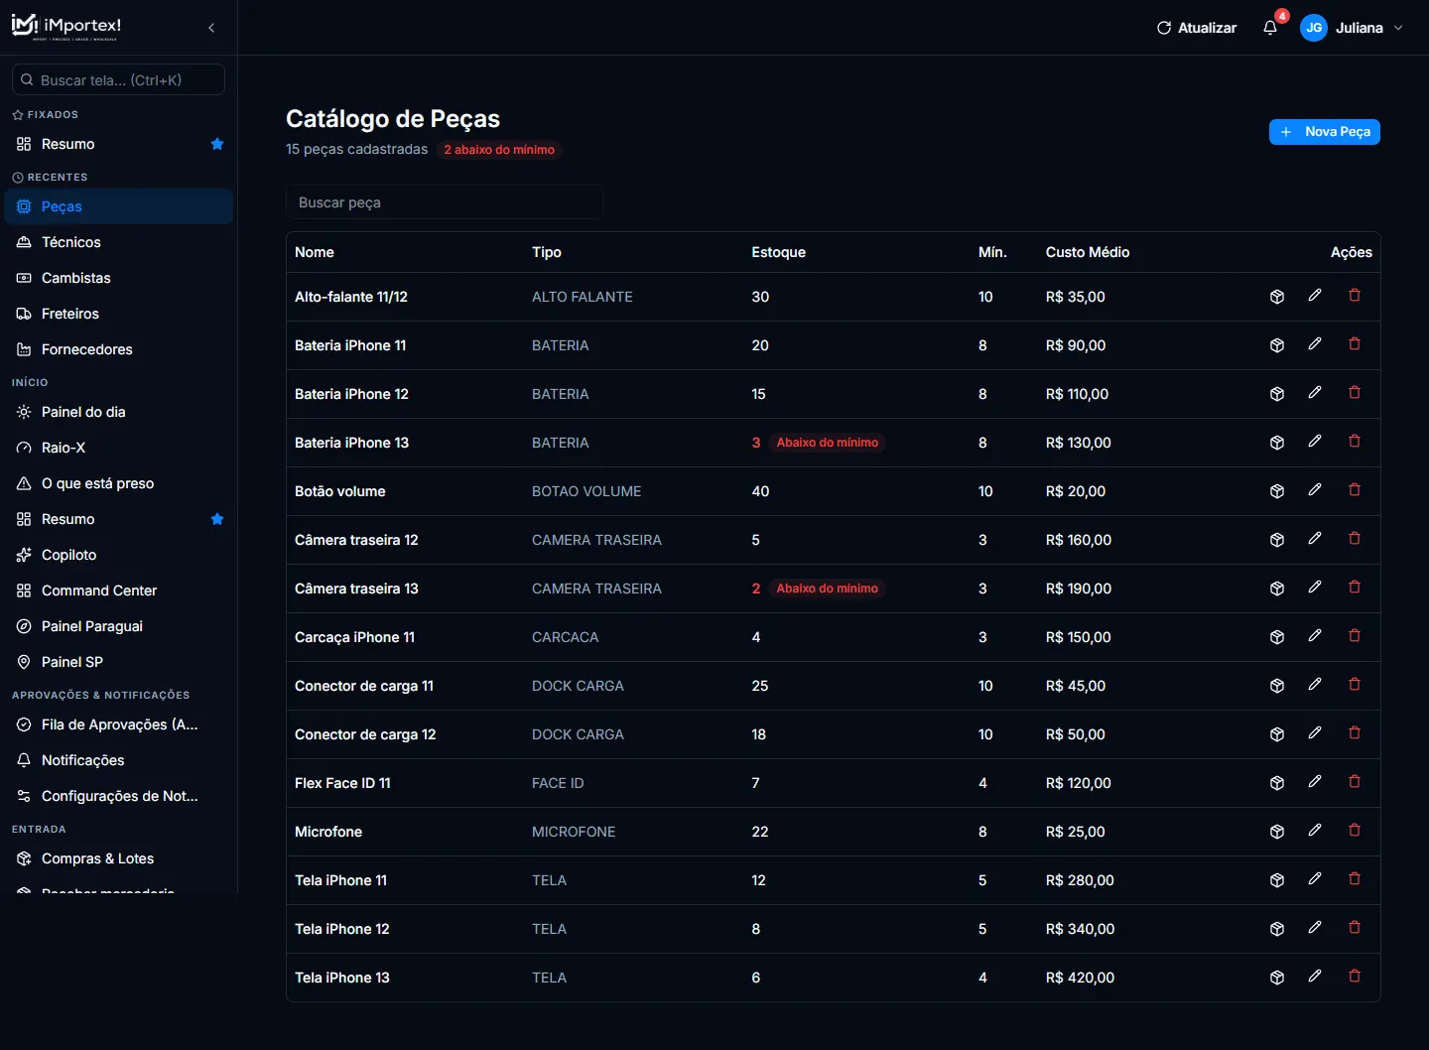Click the Atualizar refresh button
Image resolution: width=1429 pixels, height=1050 pixels.
point(1197,28)
